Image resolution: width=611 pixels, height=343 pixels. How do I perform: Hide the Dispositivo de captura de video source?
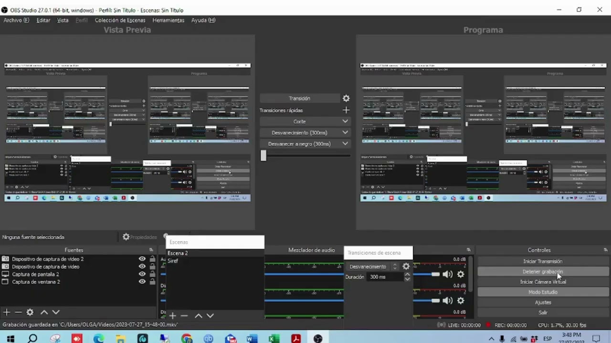[x=142, y=266]
